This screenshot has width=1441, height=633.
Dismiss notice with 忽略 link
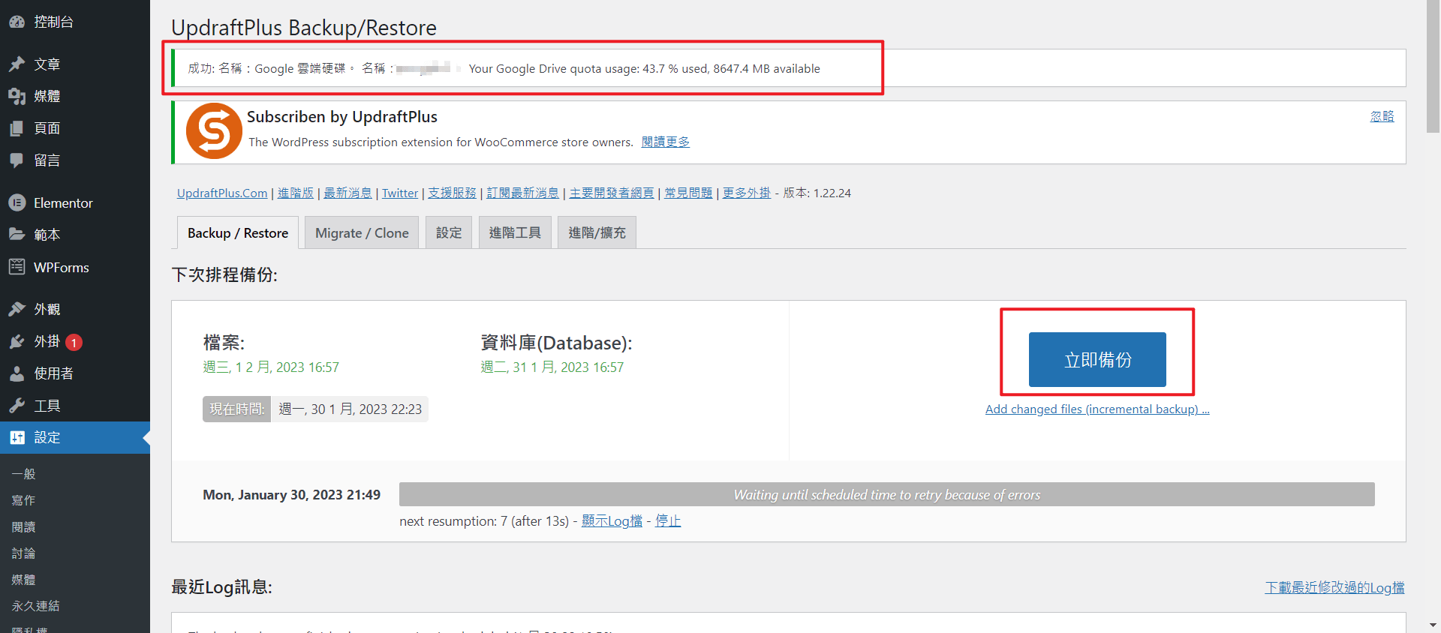(x=1382, y=116)
